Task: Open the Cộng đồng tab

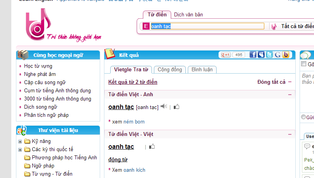Action: pos(170,70)
